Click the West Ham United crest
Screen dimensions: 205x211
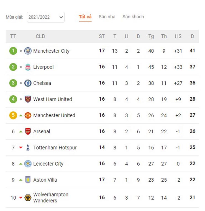(28, 99)
